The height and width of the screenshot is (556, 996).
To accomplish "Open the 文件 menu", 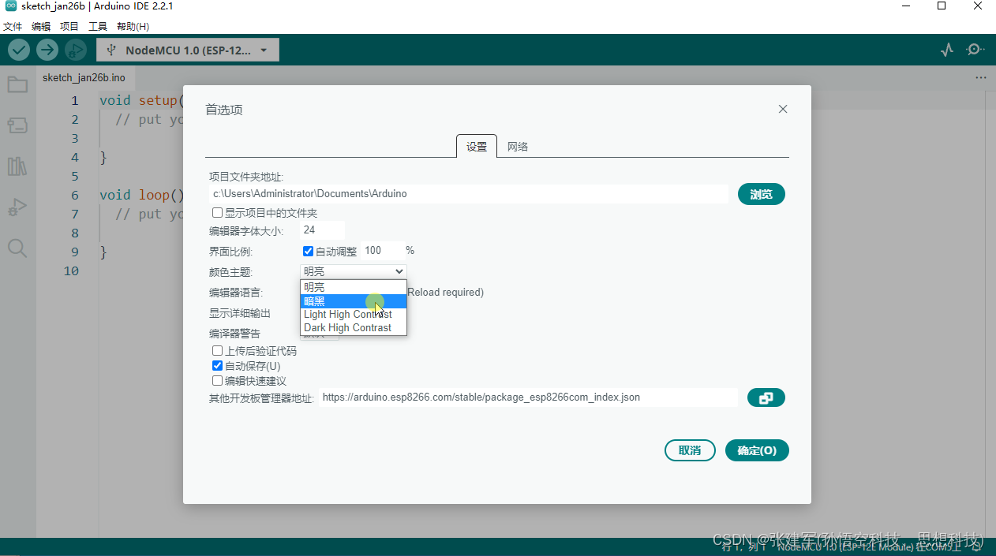I will [x=13, y=26].
